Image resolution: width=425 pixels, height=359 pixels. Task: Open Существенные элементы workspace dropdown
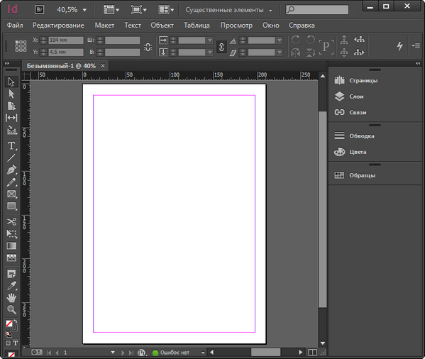(x=228, y=10)
